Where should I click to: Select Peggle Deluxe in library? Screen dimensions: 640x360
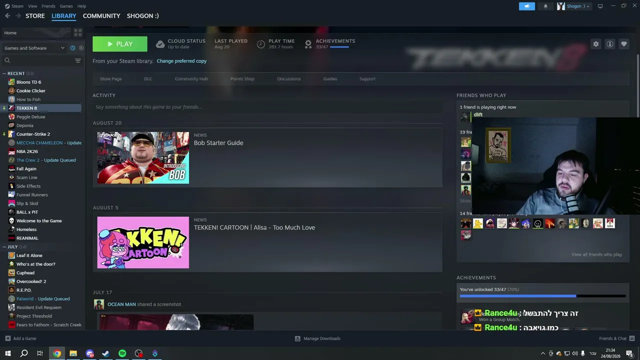click(31, 117)
